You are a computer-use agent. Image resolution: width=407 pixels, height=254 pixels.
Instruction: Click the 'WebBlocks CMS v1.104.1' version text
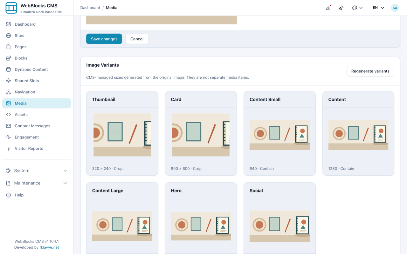37,241
